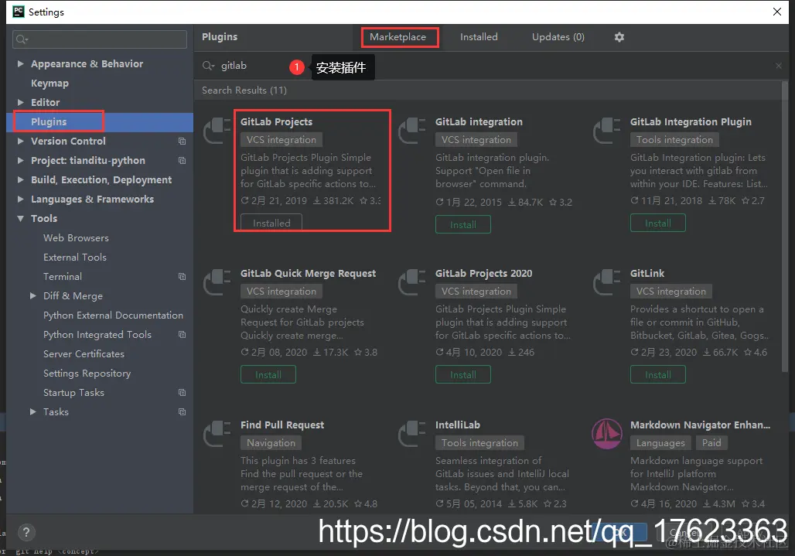Click the project-level icon beside Project: tianditu-python
The image size is (795, 556).
point(182,160)
